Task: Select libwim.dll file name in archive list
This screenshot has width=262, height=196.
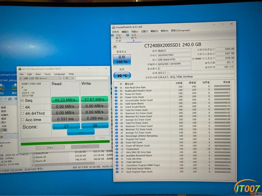Action: pos(41,161)
